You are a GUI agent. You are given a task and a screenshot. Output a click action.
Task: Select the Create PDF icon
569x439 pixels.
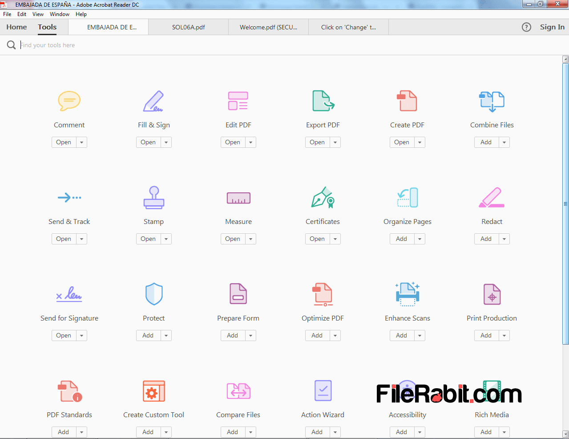point(407,101)
